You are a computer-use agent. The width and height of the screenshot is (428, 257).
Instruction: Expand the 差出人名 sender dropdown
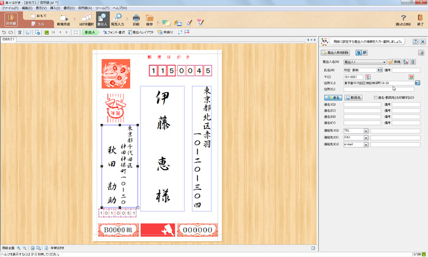[383, 62]
